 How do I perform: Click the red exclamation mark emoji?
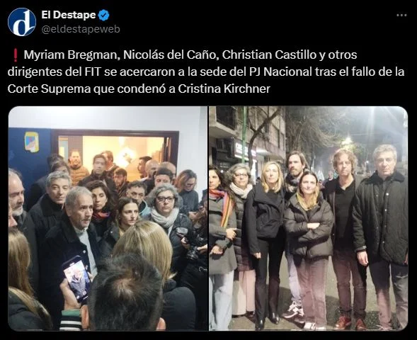coord(15,55)
